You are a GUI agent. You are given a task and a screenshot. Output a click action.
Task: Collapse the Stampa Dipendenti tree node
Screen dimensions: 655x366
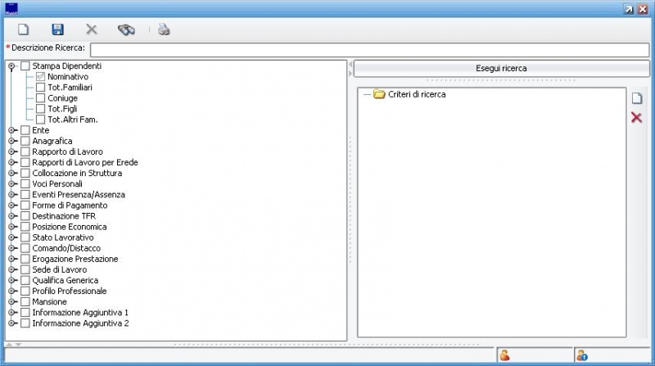11,66
